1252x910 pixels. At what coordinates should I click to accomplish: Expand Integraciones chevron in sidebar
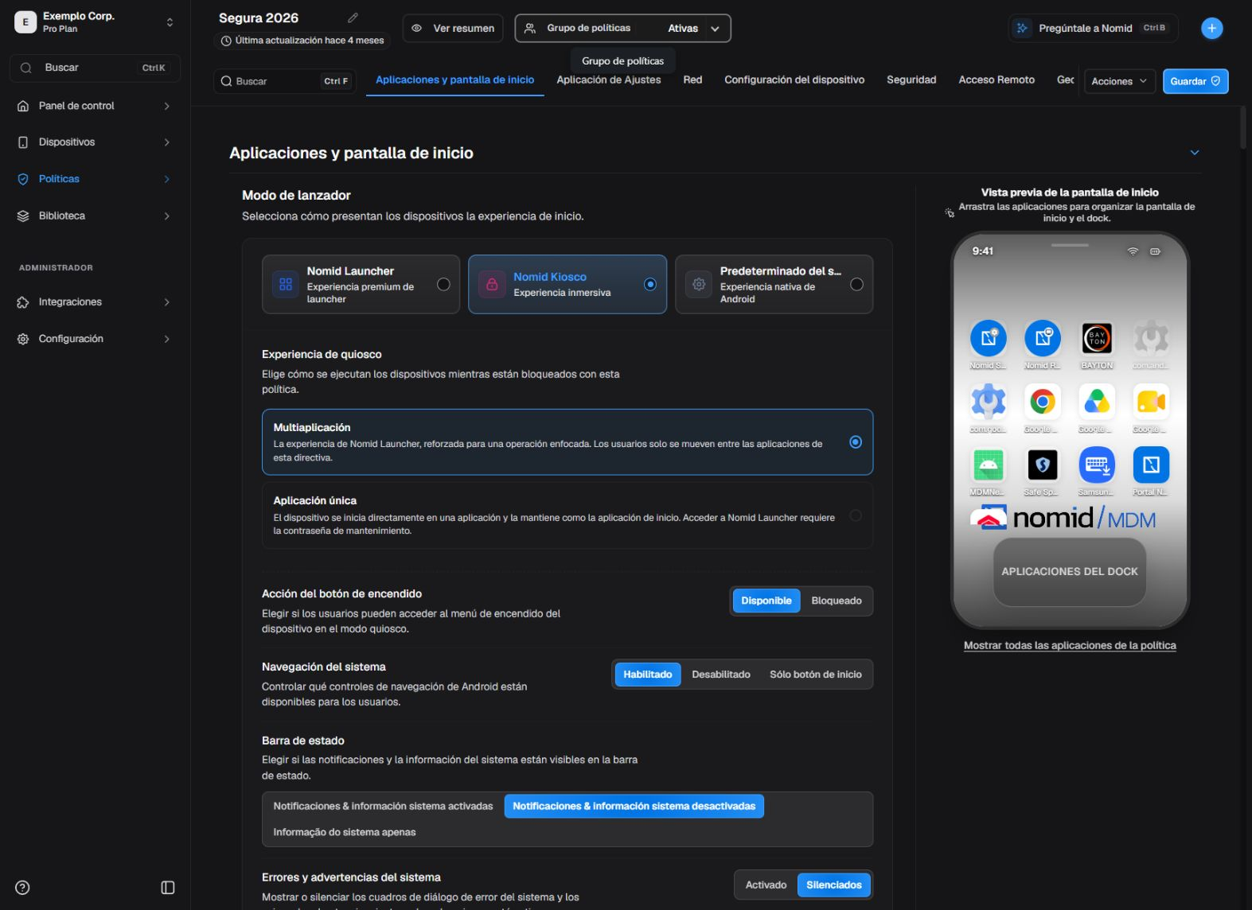(x=166, y=302)
